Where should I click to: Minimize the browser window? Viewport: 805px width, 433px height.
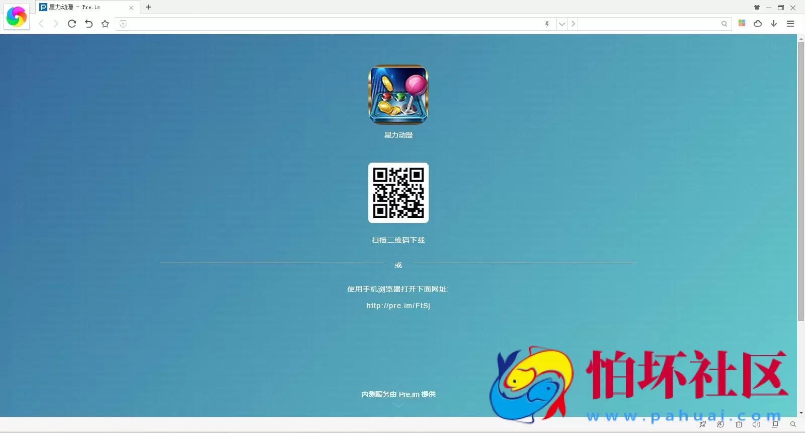[x=769, y=8]
